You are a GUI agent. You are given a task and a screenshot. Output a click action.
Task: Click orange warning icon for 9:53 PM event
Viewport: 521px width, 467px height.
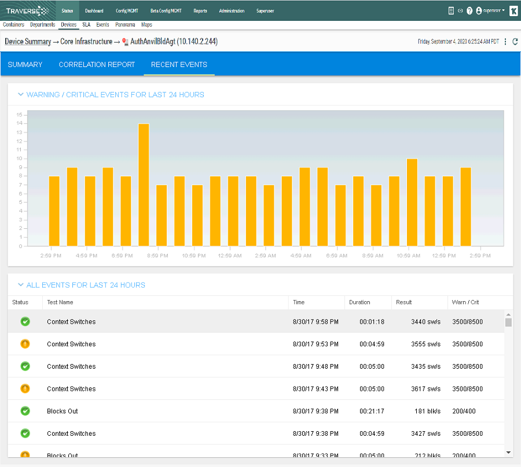coord(25,344)
